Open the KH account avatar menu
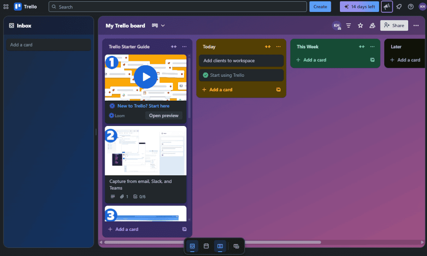The height and width of the screenshot is (256, 427). point(422,7)
